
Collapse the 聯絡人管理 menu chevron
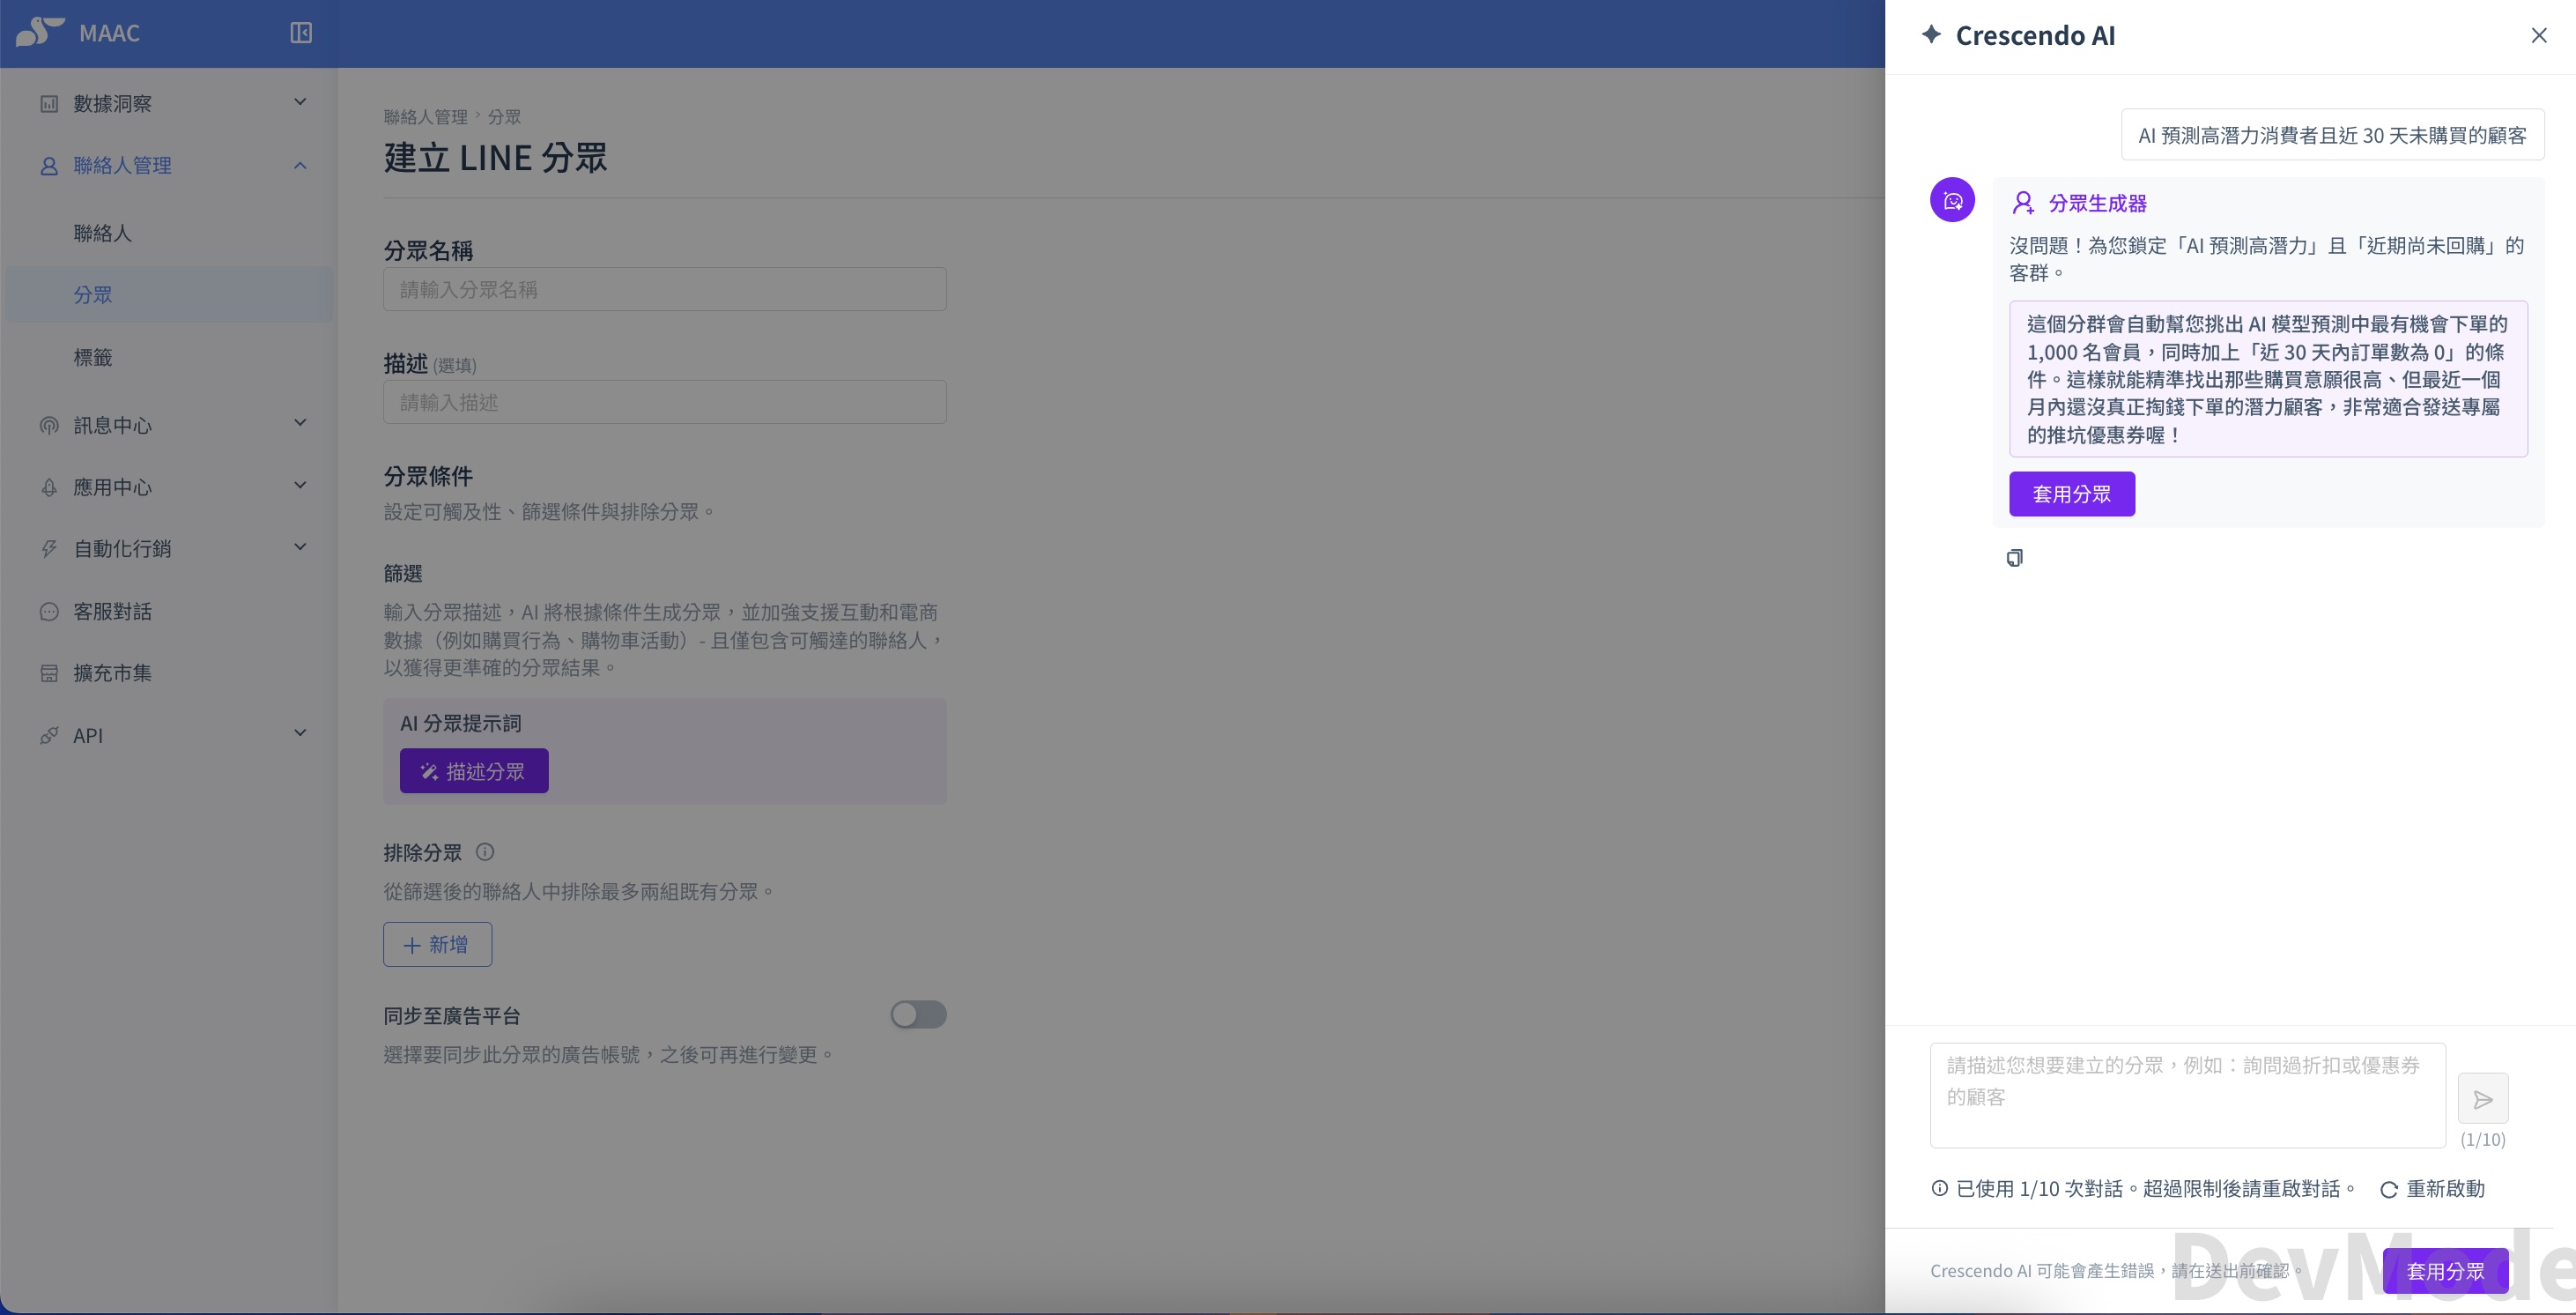(x=300, y=165)
